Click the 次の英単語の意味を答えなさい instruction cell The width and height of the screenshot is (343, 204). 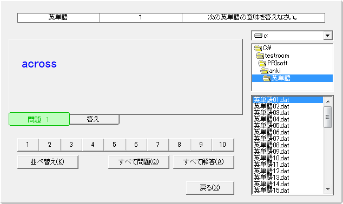[253, 17]
